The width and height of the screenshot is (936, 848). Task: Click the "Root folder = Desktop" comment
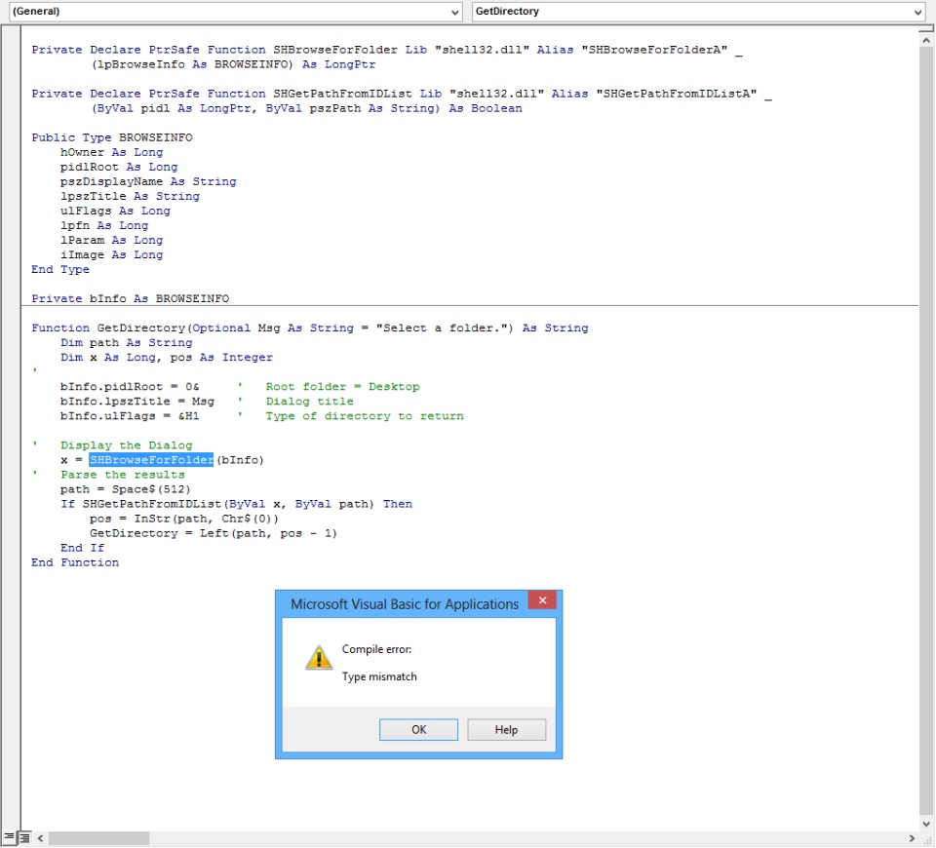coord(342,386)
